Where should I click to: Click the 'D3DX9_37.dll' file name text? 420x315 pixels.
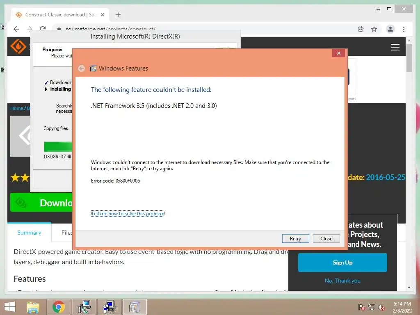click(57, 156)
